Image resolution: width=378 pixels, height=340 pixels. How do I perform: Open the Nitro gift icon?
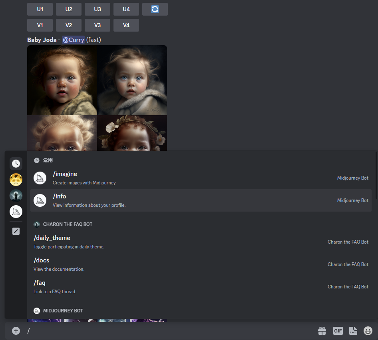322,331
